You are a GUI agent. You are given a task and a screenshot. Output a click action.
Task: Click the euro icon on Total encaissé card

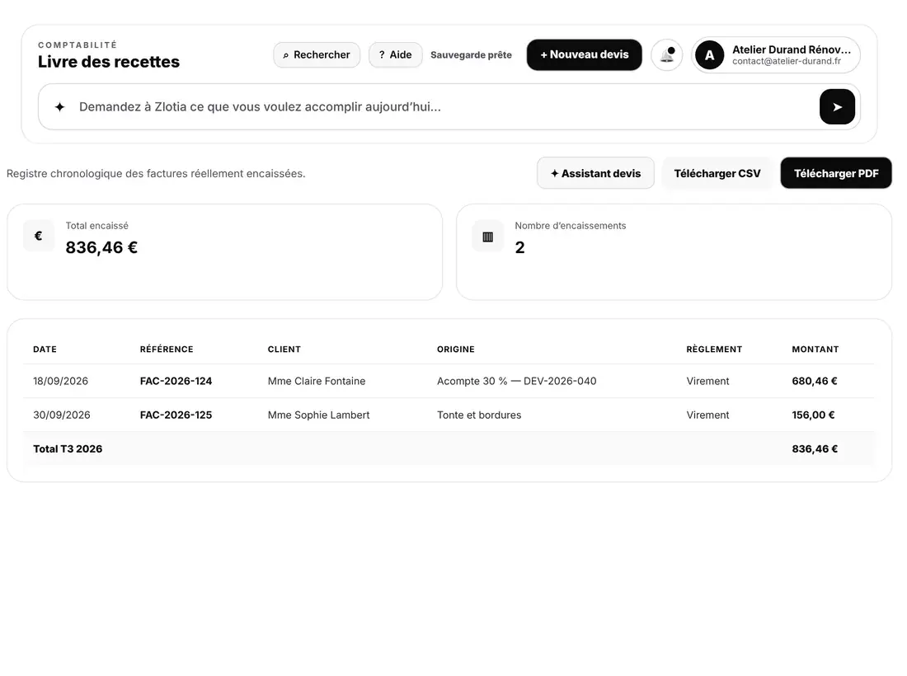coord(39,236)
